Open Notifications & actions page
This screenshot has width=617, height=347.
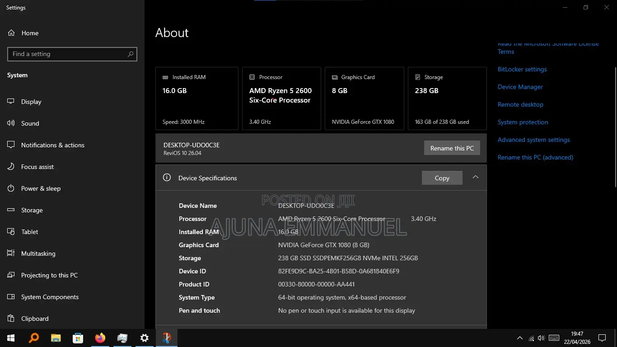pos(72,145)
